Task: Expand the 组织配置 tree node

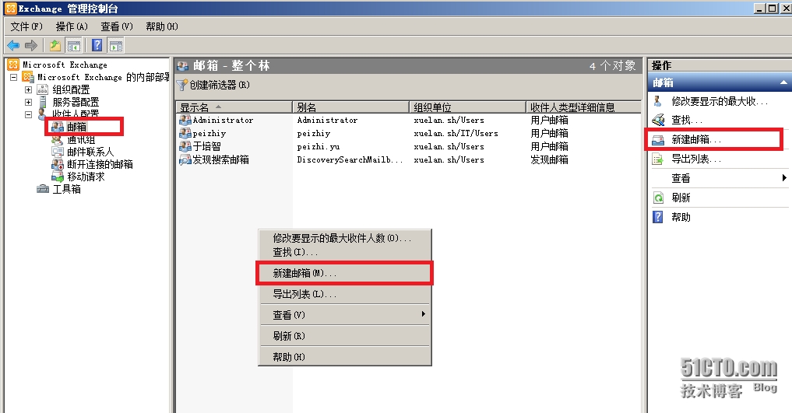Action: pyautogui.click(x=29, y=89)
